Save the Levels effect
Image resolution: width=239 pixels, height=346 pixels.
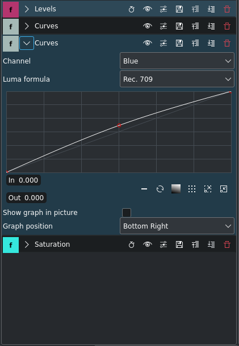179,9
